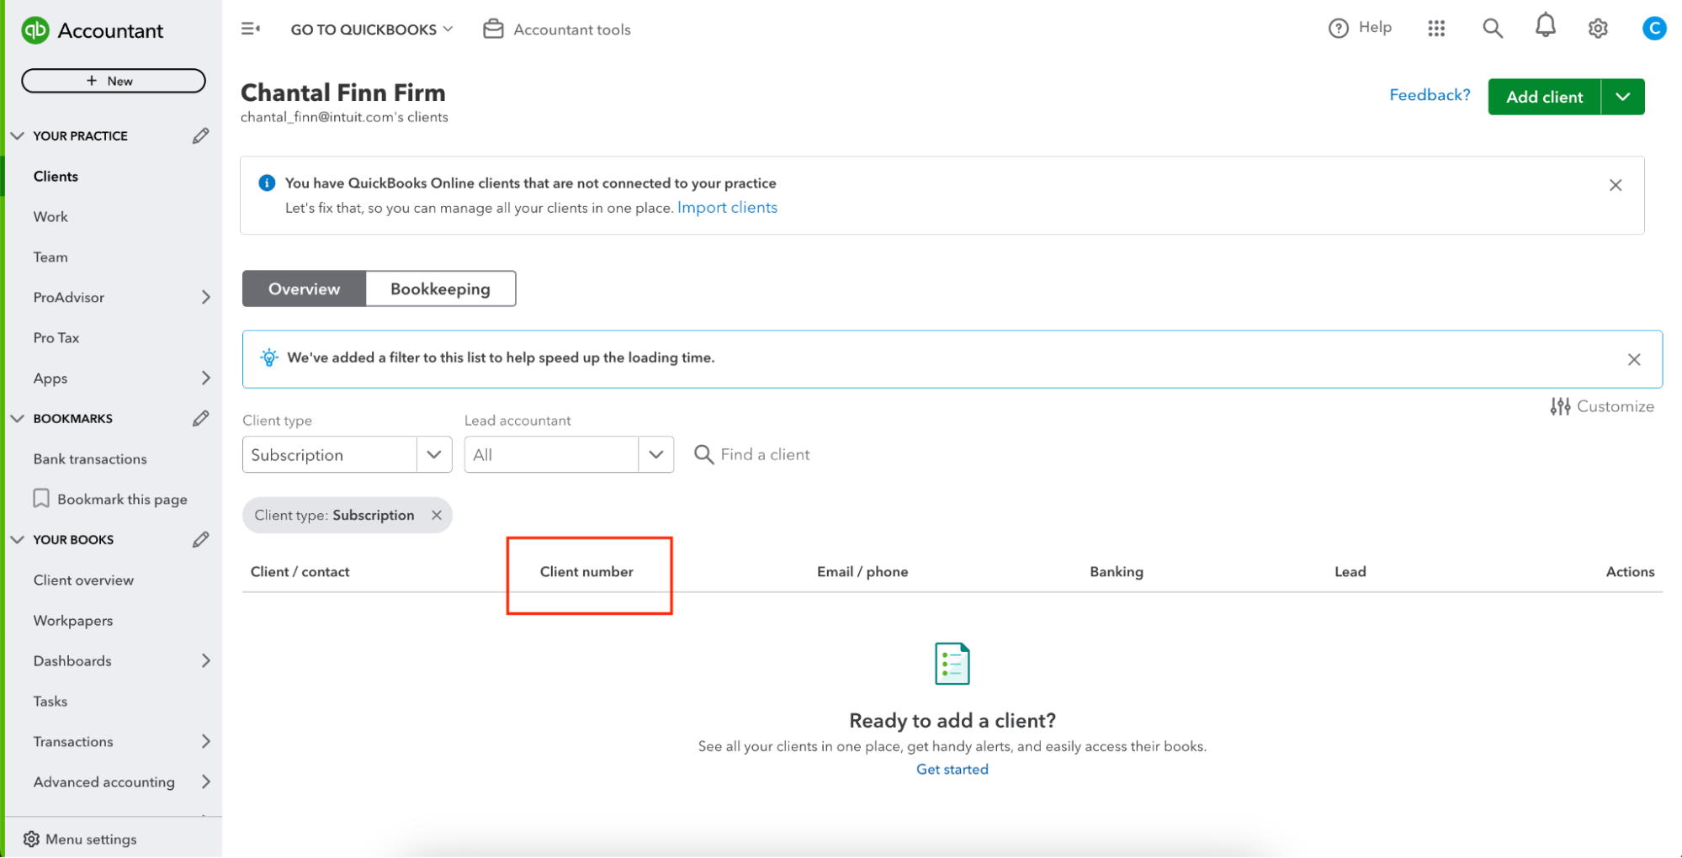This screenshot has height=858, width=1682.
Task: Open Client overview in sidebar
Action: pos(83,580)
